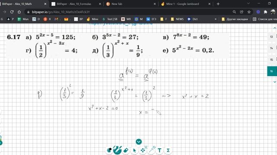Select the eraser tool
277x155 pixels.
pos(126,150)
